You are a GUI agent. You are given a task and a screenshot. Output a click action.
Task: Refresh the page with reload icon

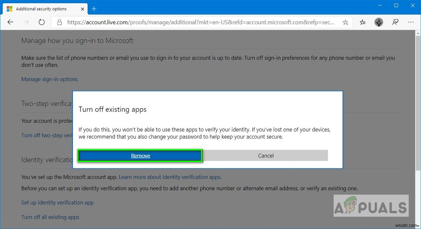tap(41, 22)
